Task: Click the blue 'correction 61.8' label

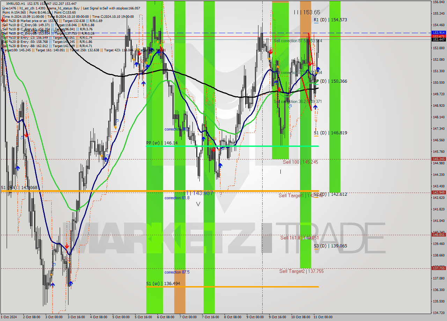Action: point(177,198)
